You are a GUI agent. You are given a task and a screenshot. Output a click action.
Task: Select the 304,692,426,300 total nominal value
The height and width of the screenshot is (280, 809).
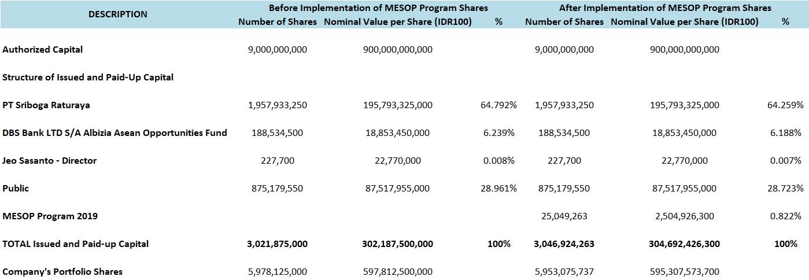[685, 244]
